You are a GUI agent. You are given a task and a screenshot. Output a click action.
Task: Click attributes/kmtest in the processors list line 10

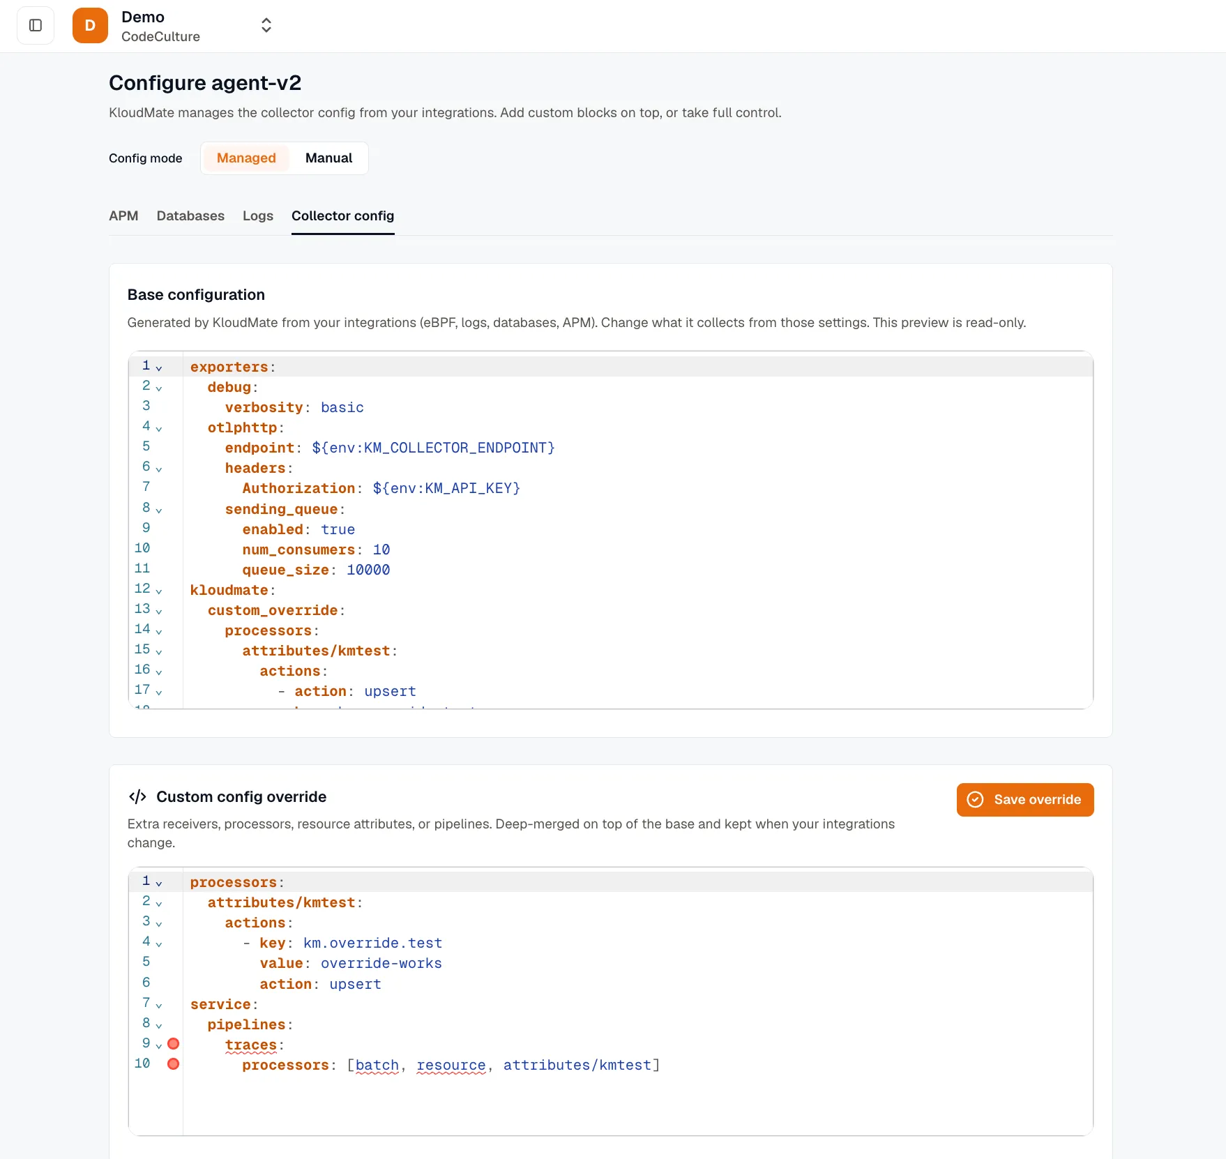point(577,1065)
